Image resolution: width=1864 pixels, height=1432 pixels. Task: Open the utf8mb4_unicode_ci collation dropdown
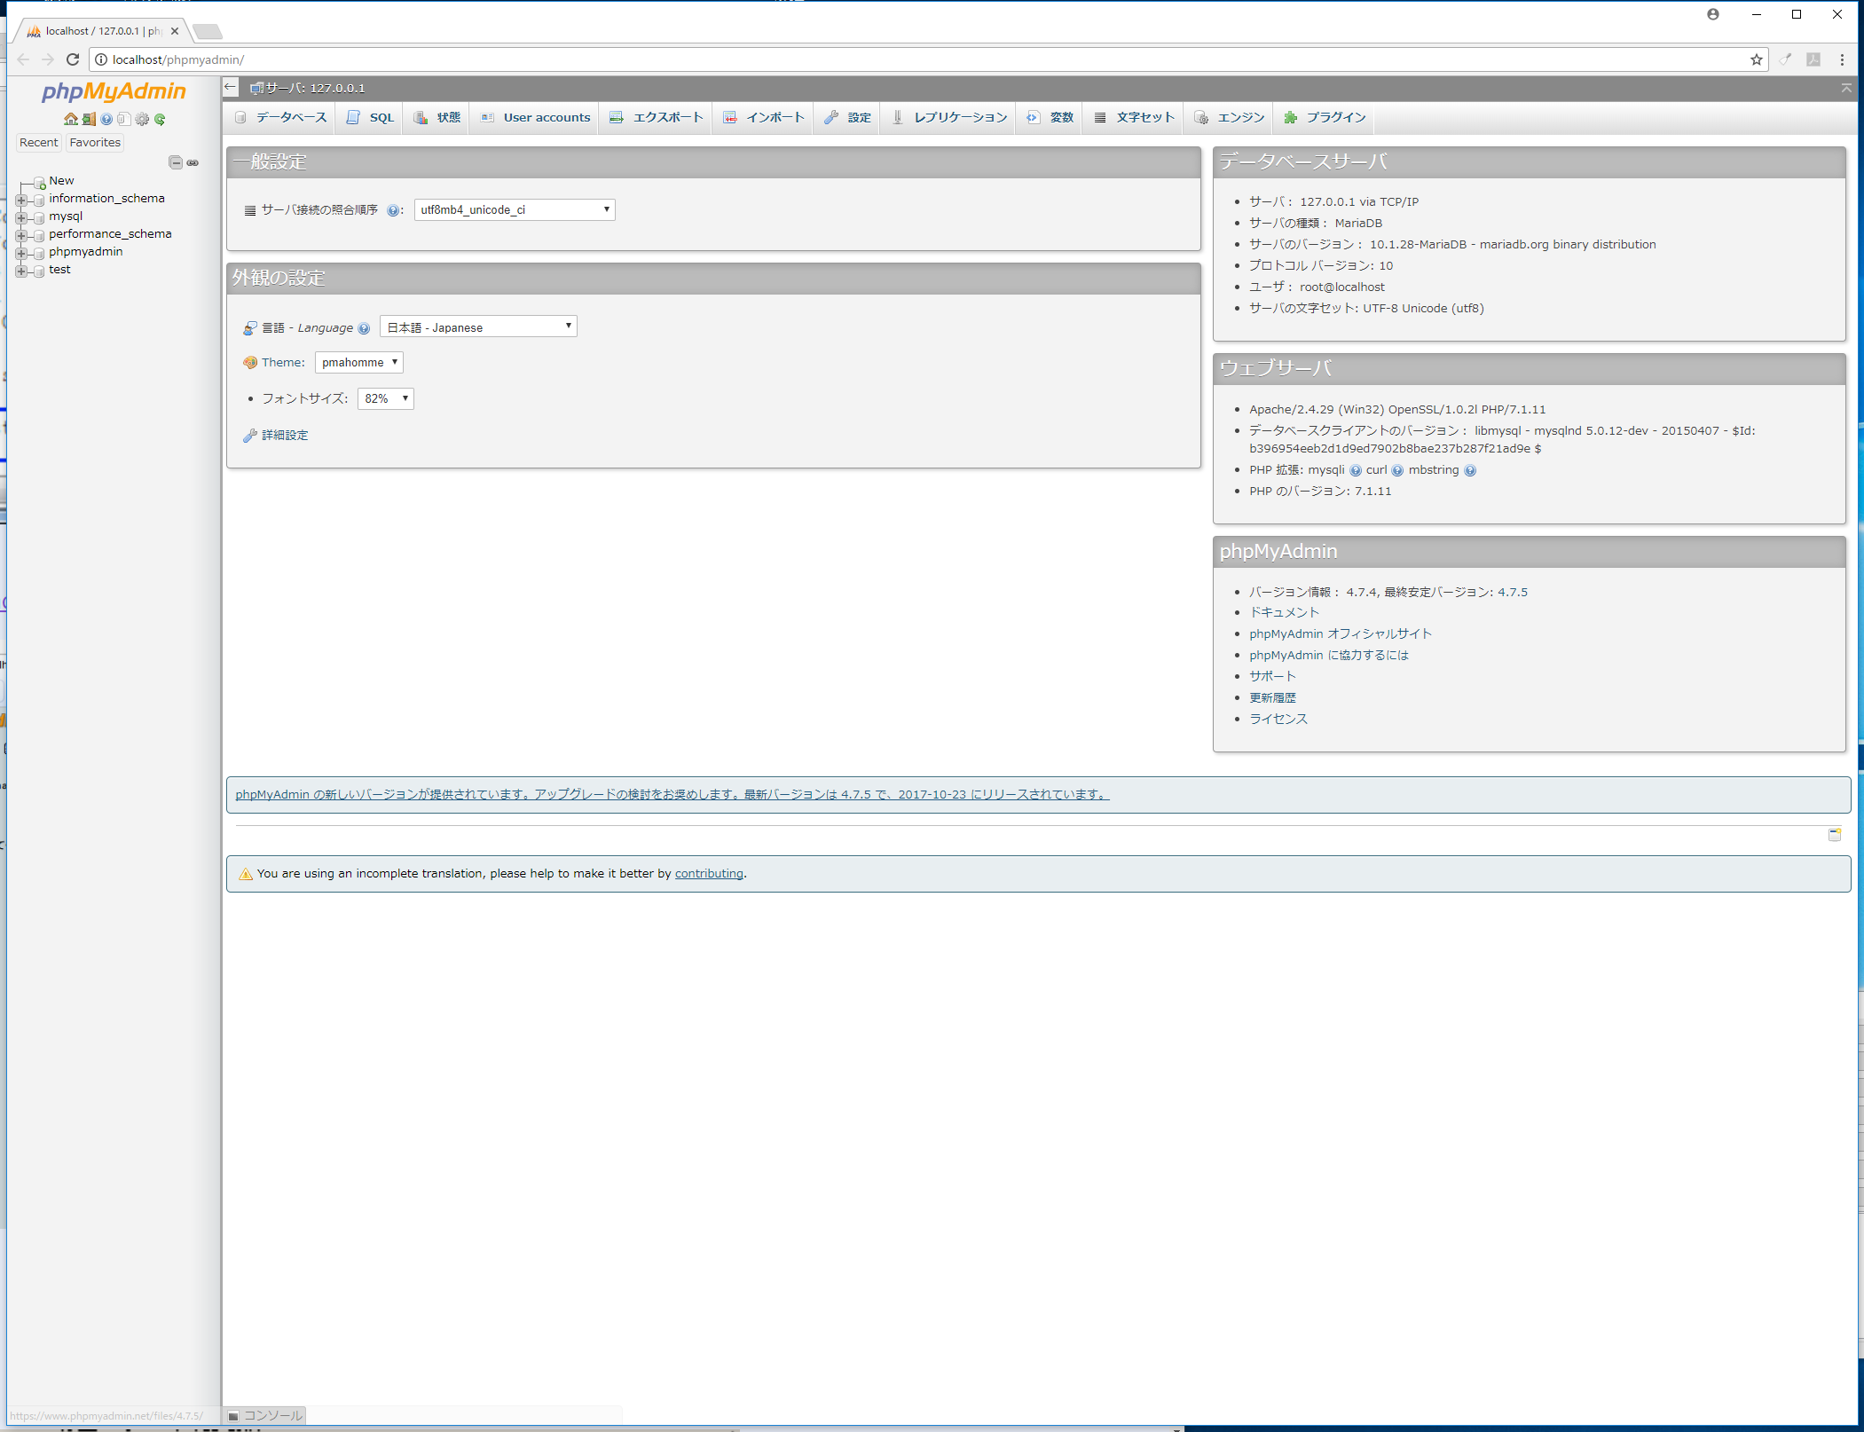point(515,210)
